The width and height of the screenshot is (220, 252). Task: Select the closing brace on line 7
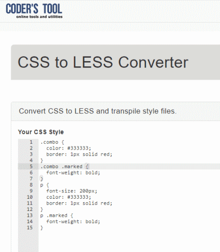42,179
